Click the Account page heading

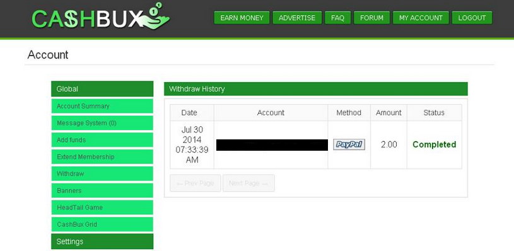tap(48, 55)
